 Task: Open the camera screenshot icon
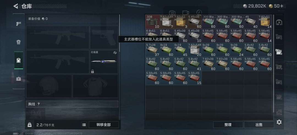tap(172, 13)
